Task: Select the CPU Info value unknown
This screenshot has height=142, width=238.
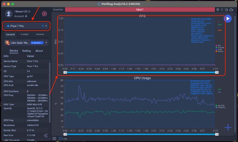Action: (31, 81)
